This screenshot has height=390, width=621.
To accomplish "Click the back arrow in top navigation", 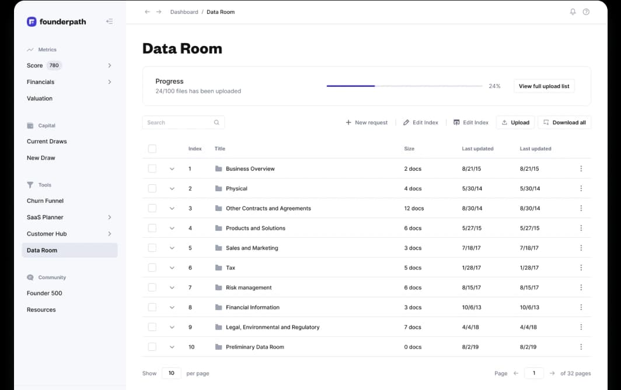I will 147,12.
